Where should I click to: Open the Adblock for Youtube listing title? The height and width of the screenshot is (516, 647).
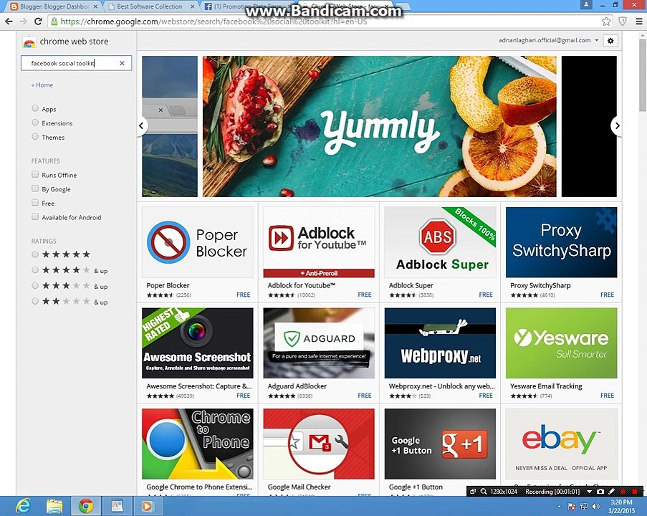(x=301, y=285)
